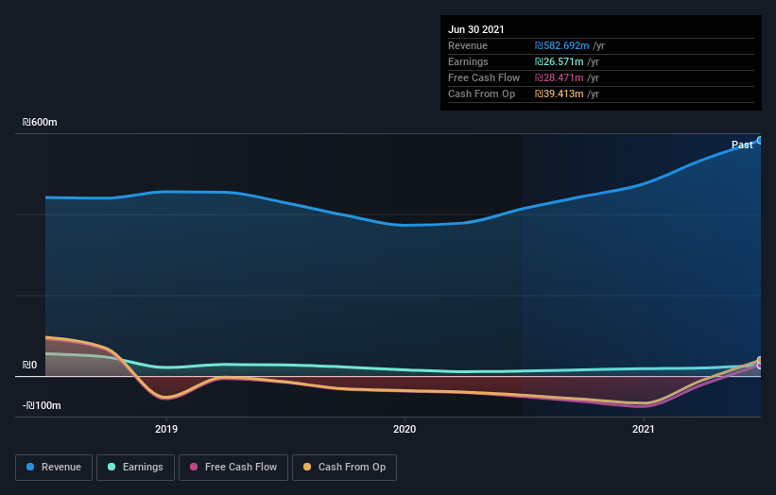This screenshot has height=495, width=776.
Task: Click the ₪28.471m free cash flow value
Action: (559, 77)
